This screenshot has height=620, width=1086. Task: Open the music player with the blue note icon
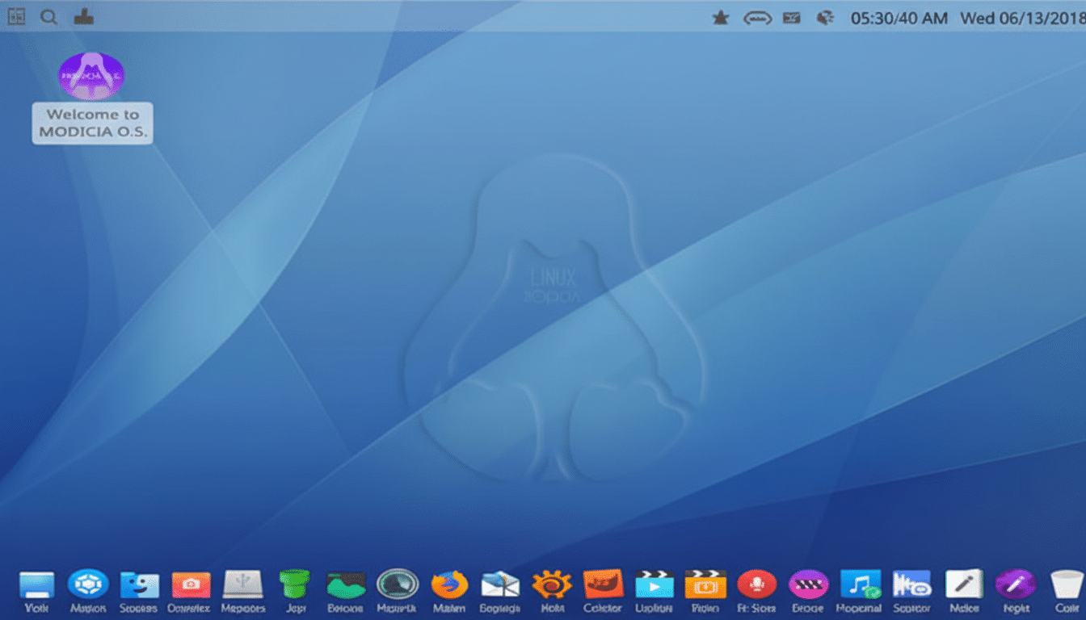(x=859, y=583)
